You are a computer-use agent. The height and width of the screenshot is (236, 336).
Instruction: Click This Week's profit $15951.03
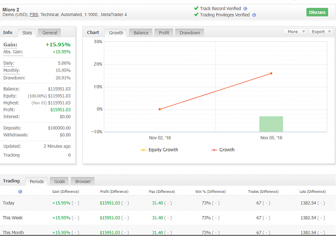click(110, 218)
